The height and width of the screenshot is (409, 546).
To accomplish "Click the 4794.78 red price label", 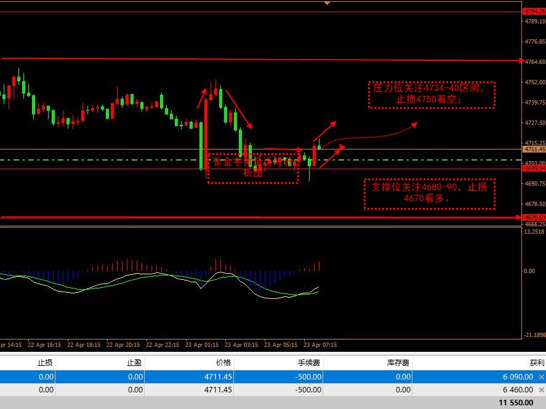I will click(x=533, y=11).
